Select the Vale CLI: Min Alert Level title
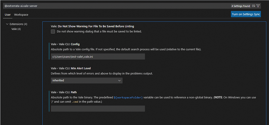Viewport: 269px width, 125px height. (71, 68)
